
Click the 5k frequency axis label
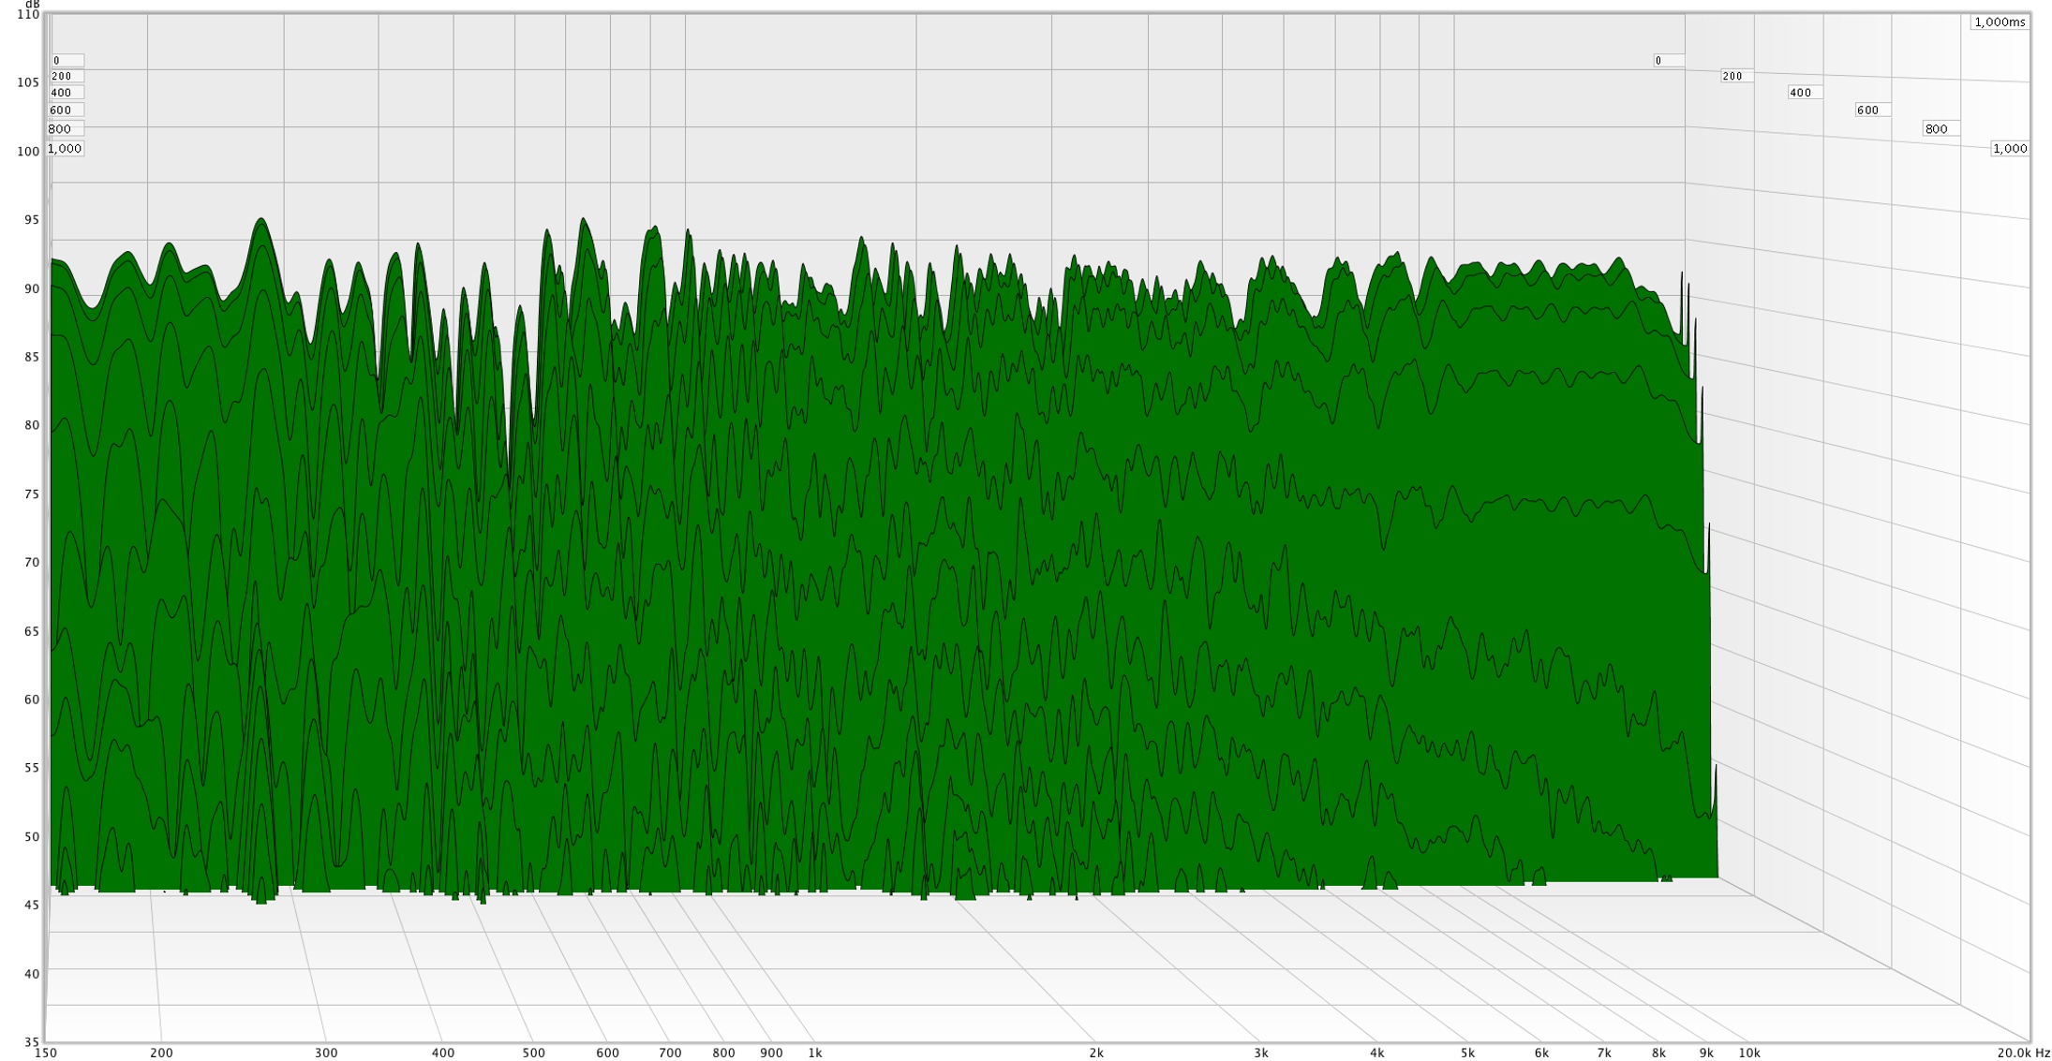coord(1466,1053)
